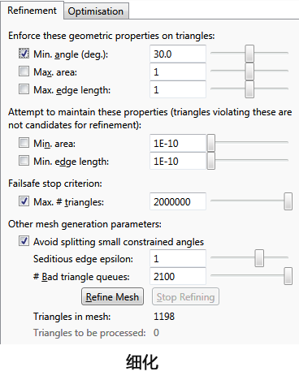Toggle the Max. # triangles checkbox
The height and width of the screenshot is (380, 299).
[24, 201]
